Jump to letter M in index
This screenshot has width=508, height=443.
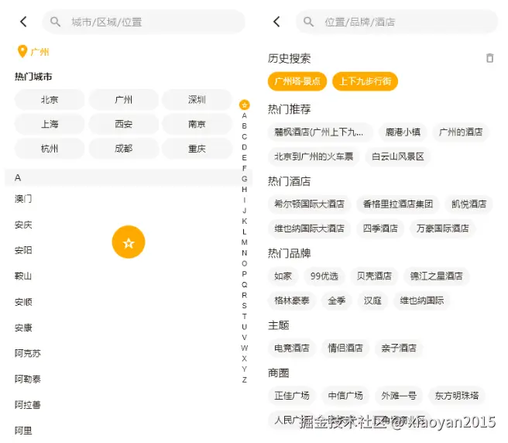click(x=244, y=242)
